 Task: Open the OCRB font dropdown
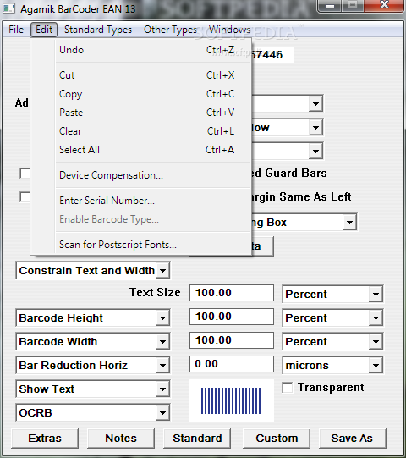(x=163, y=413)
